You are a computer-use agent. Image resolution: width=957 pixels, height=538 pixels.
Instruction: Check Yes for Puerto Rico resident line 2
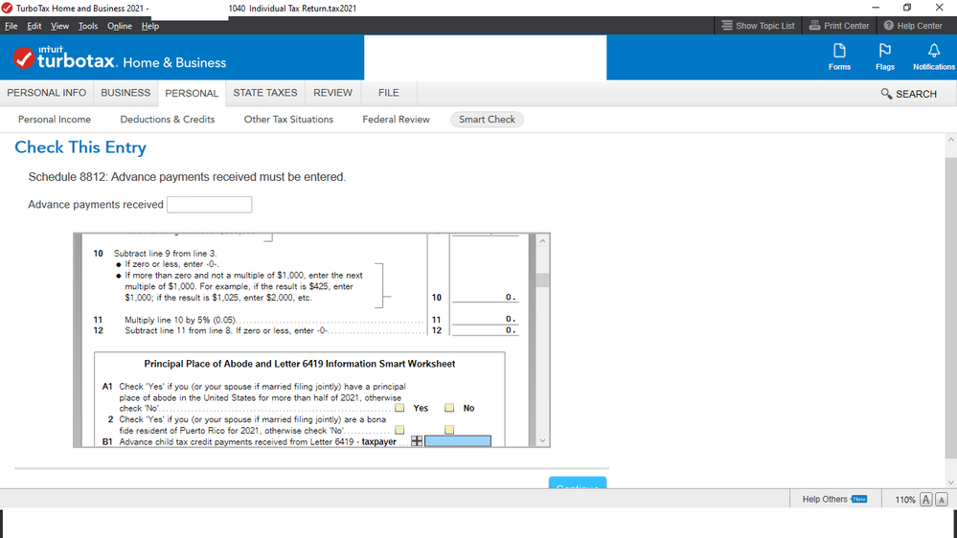tap(399, 430)
